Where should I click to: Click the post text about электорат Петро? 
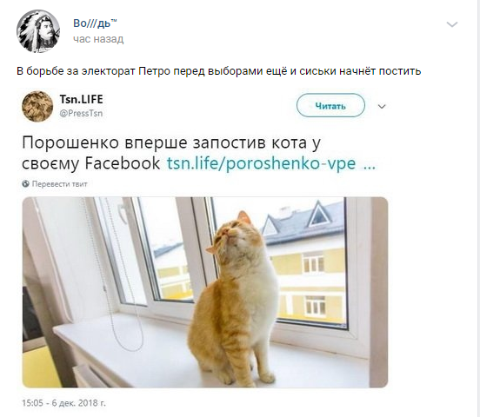click(x=219, y=71)
